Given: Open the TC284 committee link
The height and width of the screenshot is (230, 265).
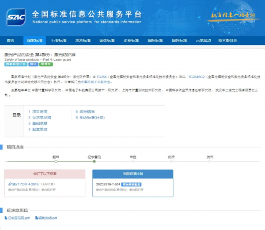Looking at the screenshot, I should (102, 76).
